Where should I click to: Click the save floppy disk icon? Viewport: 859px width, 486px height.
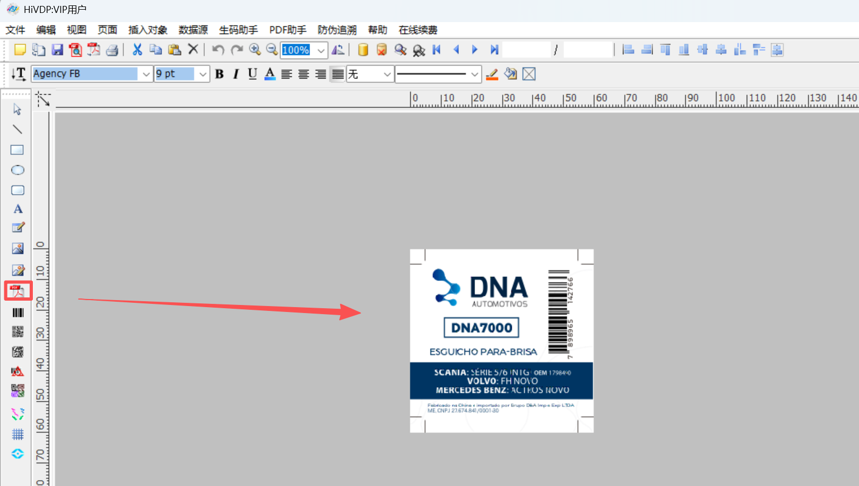click(57, 50)
